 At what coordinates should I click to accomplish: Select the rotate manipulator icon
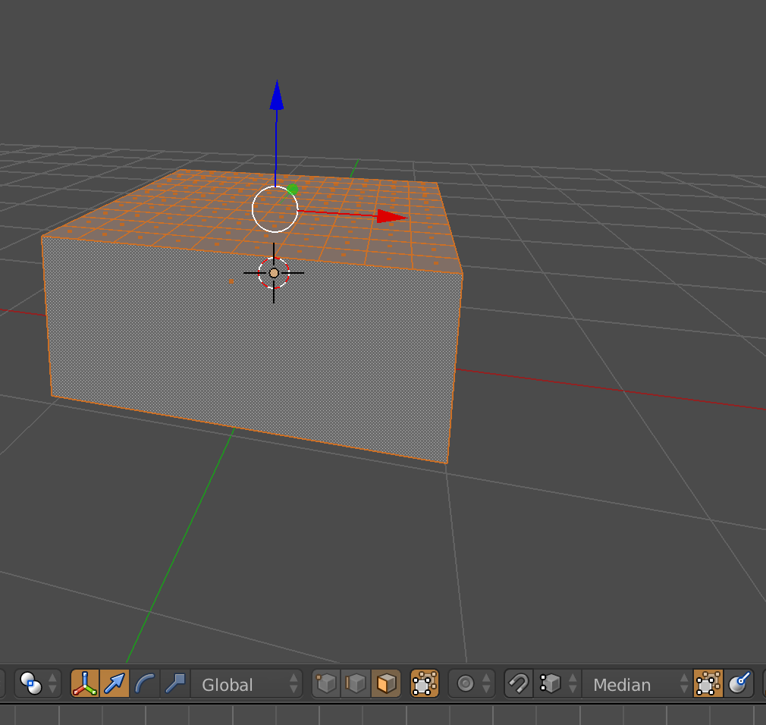[x=144, y=683]
